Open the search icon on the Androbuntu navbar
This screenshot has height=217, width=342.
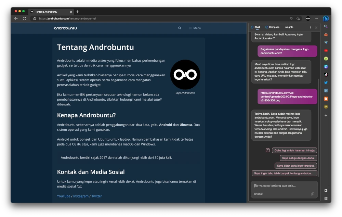pyautogui.click(x=180, y=28)
